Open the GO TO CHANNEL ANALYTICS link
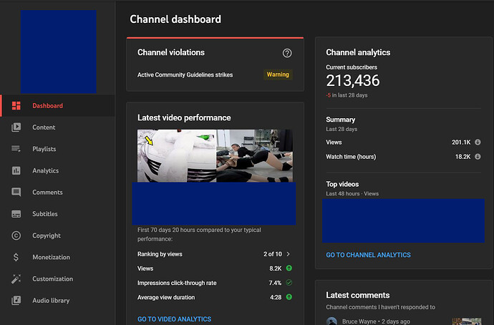The width and height of the screenshot is (494, 325). tap(368, 255)
